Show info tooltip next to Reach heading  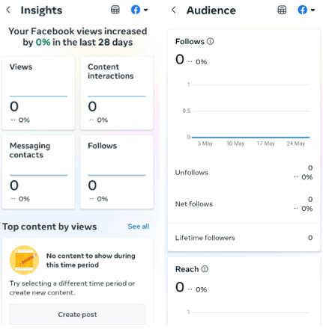tap(205, 269)
